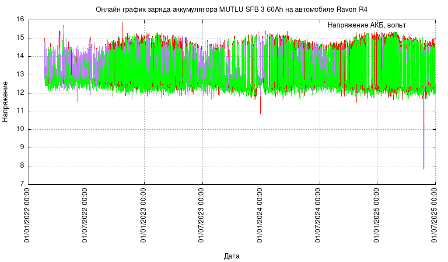Click the date label 01/07/2024 00:00
Image resolution: width=448 pixels, height=262 pixels.
coord(318,215)
